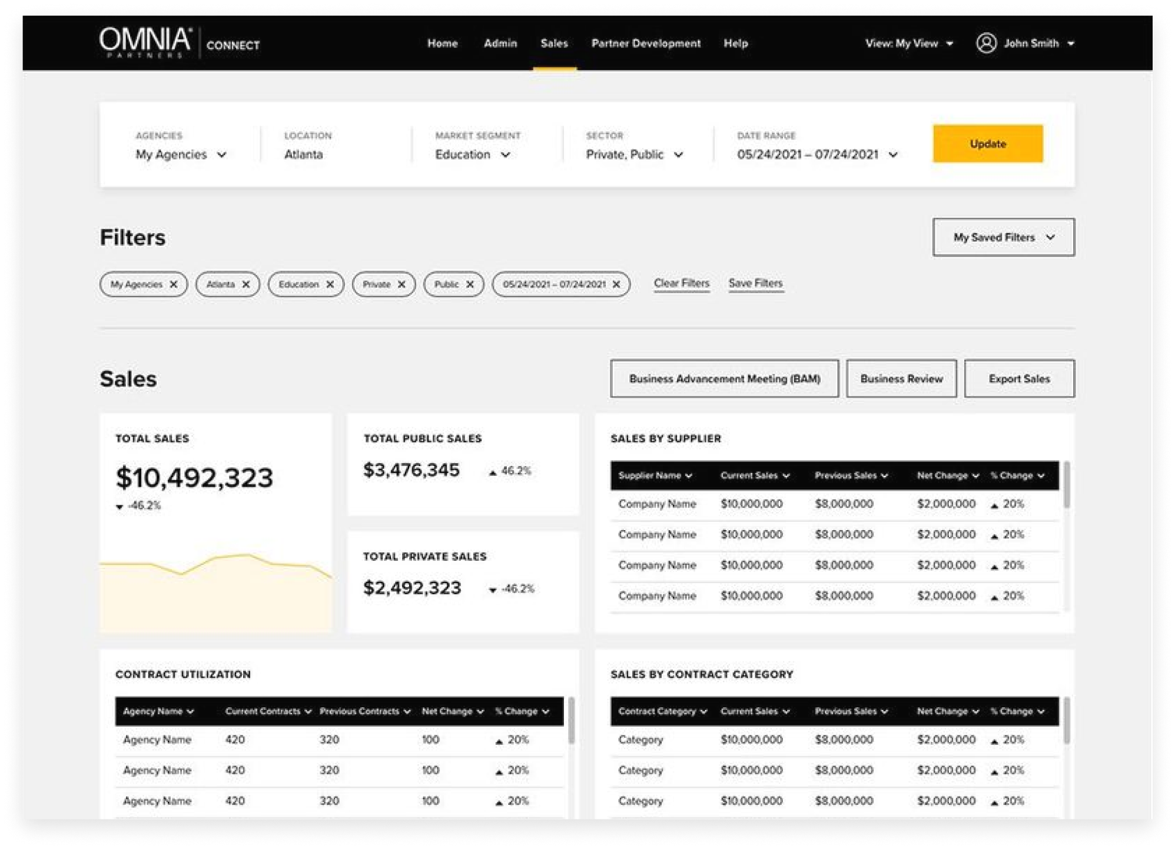Click the Total Sales trend chart
1175x849 pixels.
click(215, 593)
